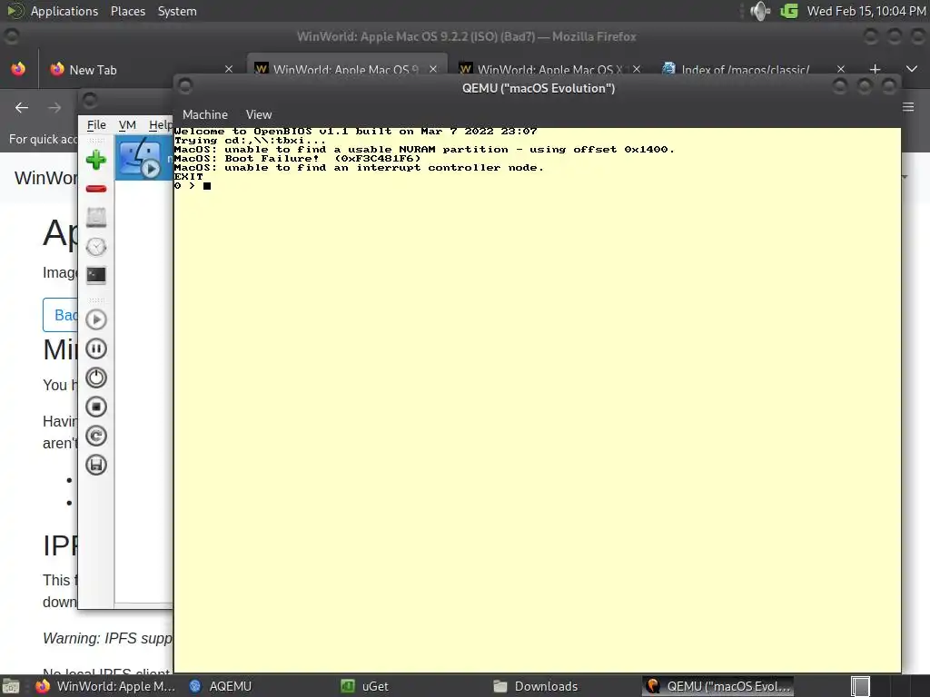This screenshot has height=697, width=930.
Task: Click the power-off icon in AQEMU
Action: [x=96, y=378]
